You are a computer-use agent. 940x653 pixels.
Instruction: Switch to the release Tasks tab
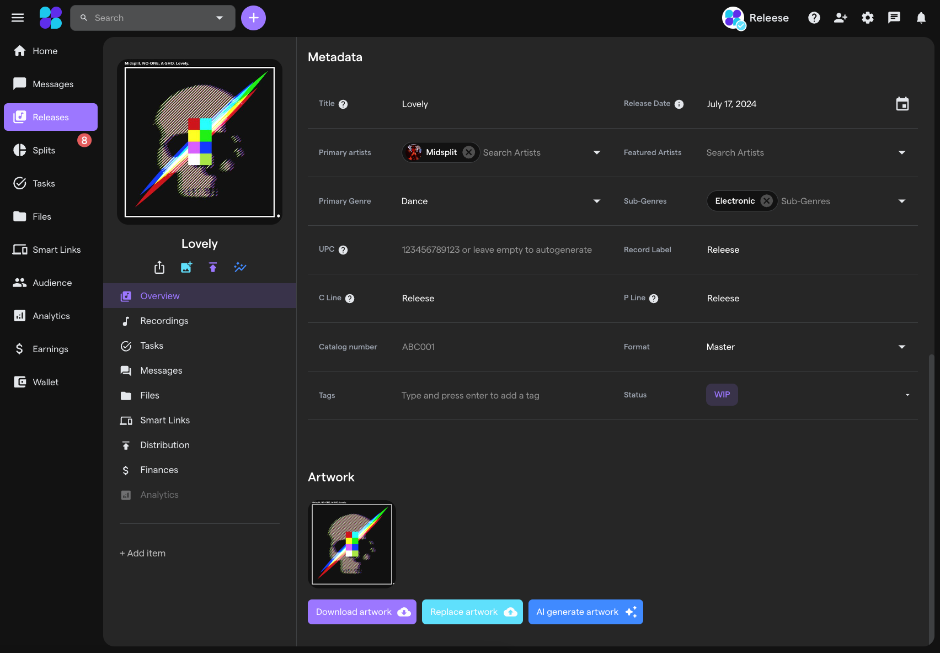(x=200, y=346)
